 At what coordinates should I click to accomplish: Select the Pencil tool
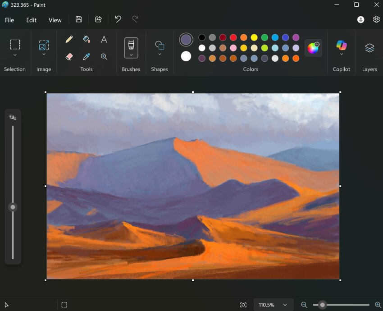69,39
